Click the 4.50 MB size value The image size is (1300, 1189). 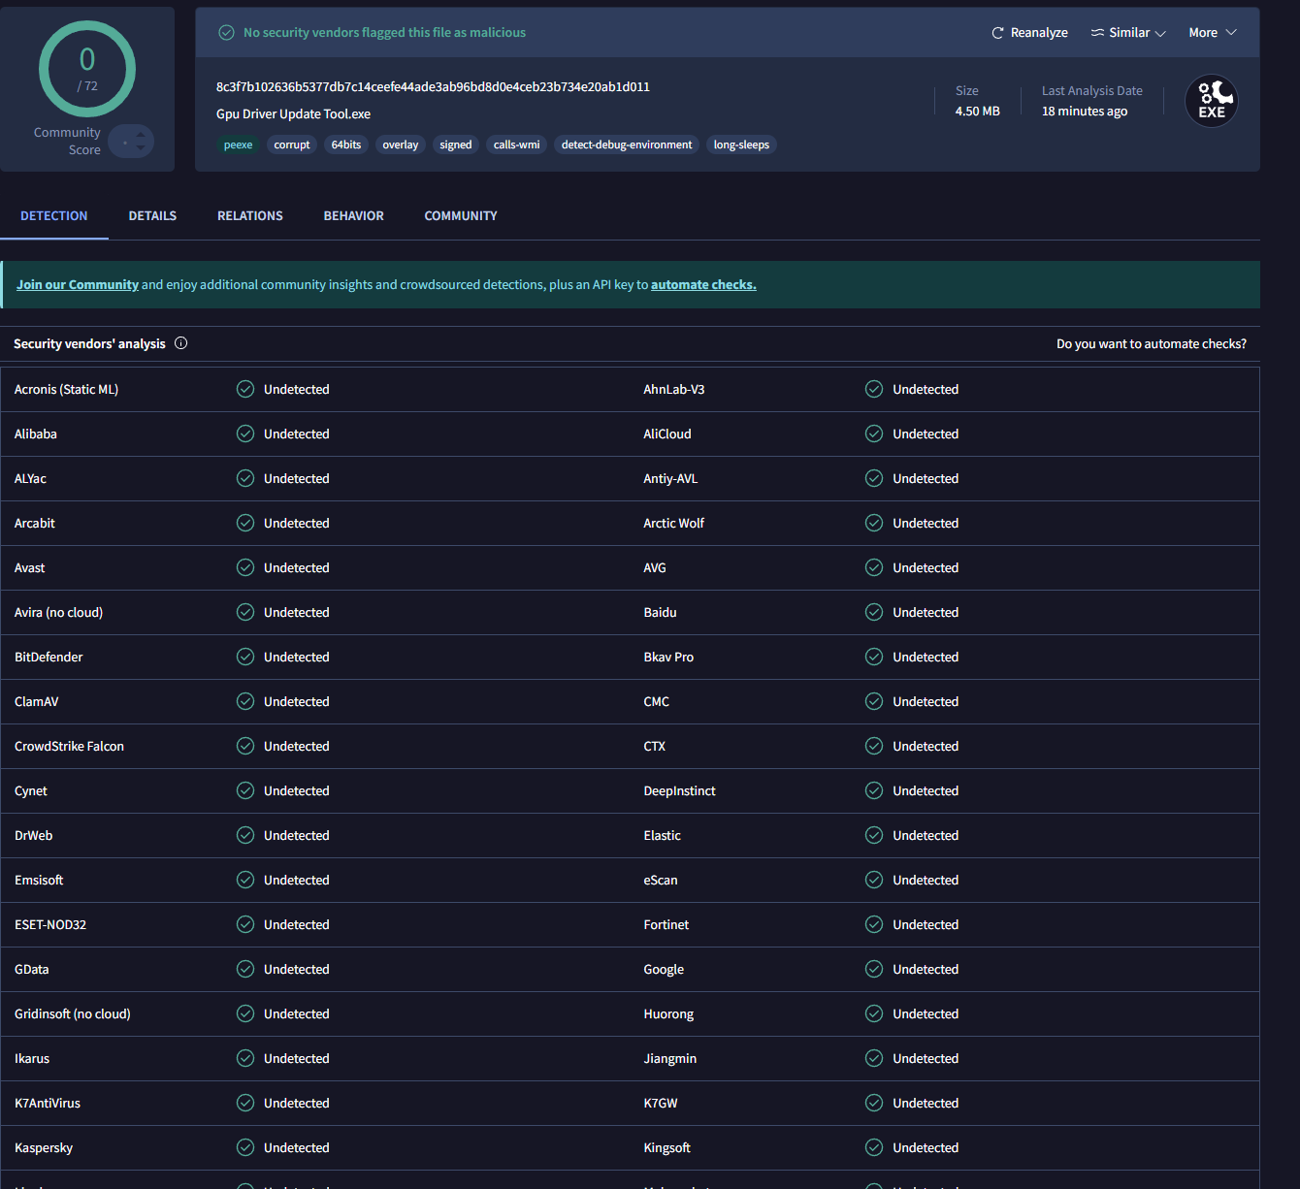click(x=977, y=111)
